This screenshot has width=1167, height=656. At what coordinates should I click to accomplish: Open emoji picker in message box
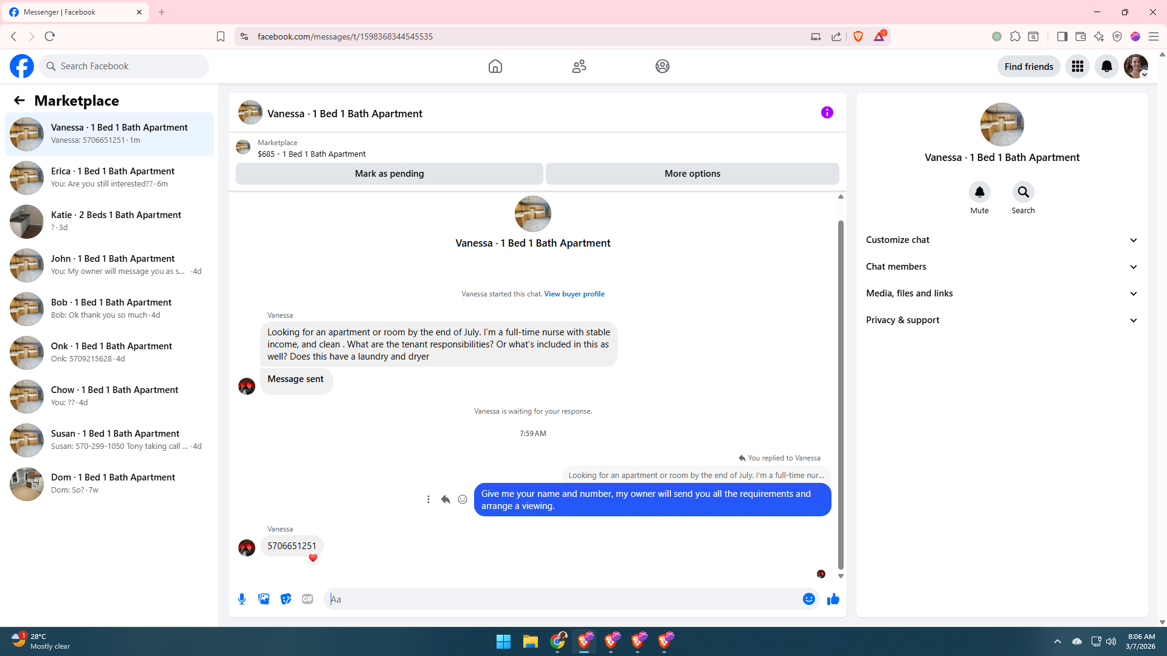click(x=809, y=599)
